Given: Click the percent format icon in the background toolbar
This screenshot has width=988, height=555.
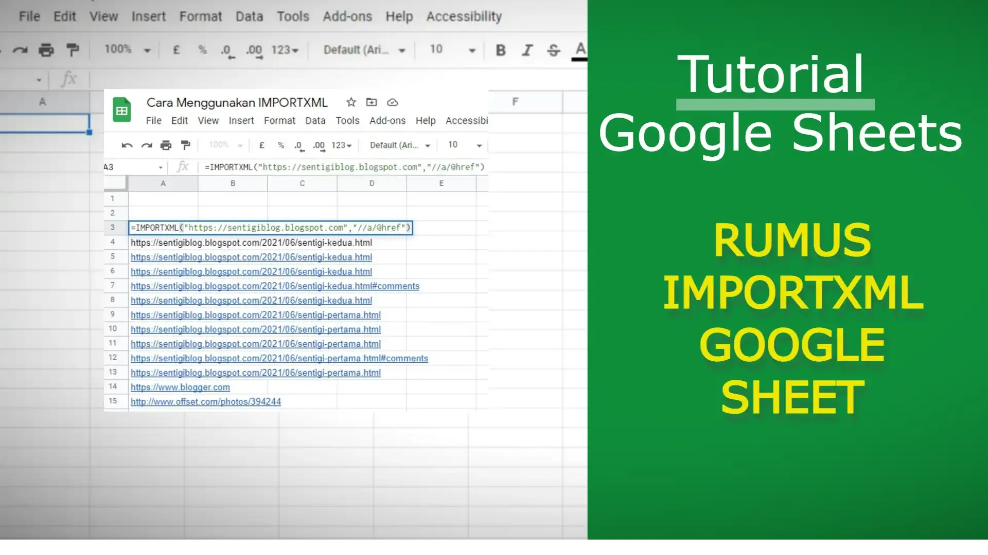Looking at the screenshot, I should click(x=202, y=50).
